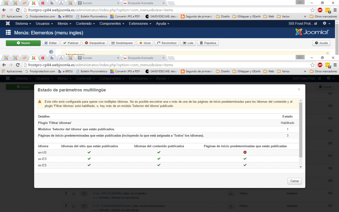This screenshot has width=339, height=212.
Task: Send the items to Papelera
Action: [208, 43]
